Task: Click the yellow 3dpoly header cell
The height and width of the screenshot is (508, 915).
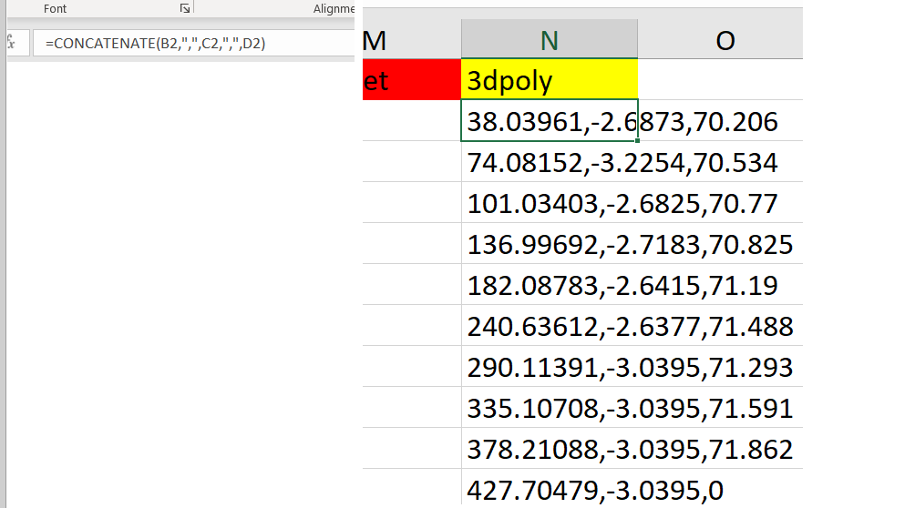Action: (550, 79)
